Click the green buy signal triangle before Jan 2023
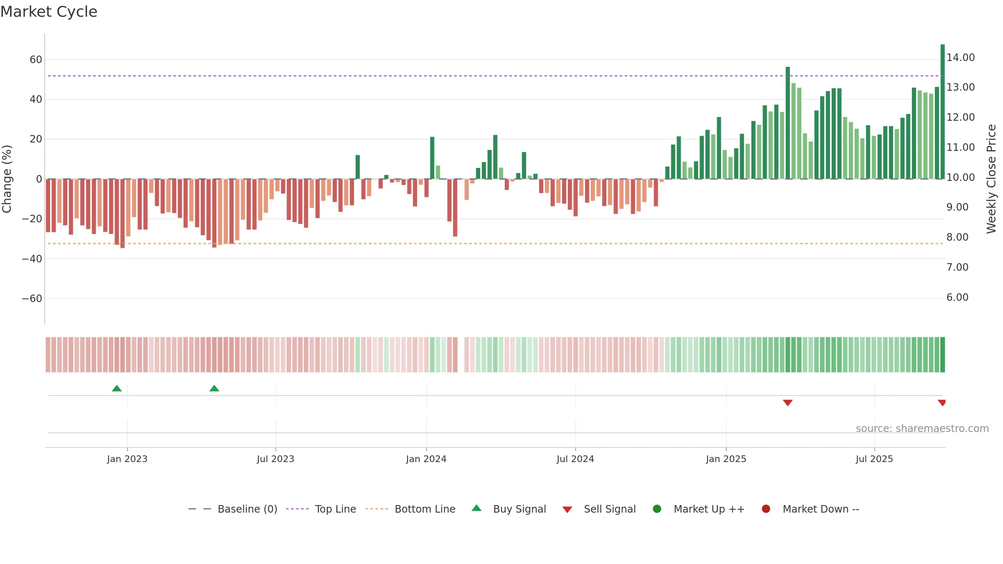The image size is (1003, 564). click(x=117, y=389)
